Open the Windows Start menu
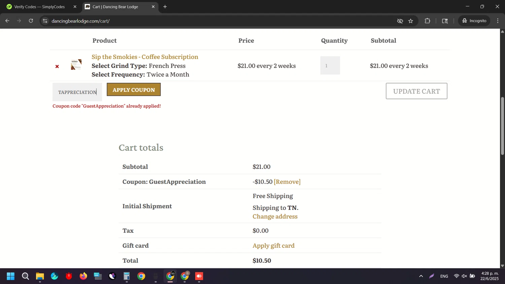This screenshot has height=284, width=505. tap(11, 276)
